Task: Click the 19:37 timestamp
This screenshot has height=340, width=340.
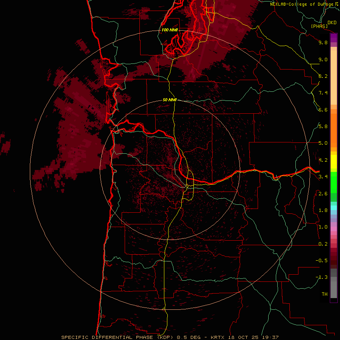Action: coord(270,337)
